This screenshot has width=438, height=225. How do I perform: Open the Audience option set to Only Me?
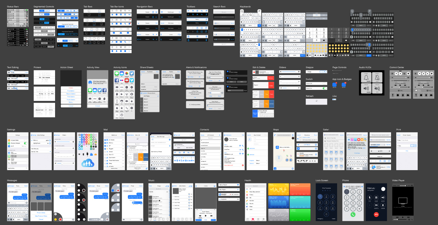point(150,89)
